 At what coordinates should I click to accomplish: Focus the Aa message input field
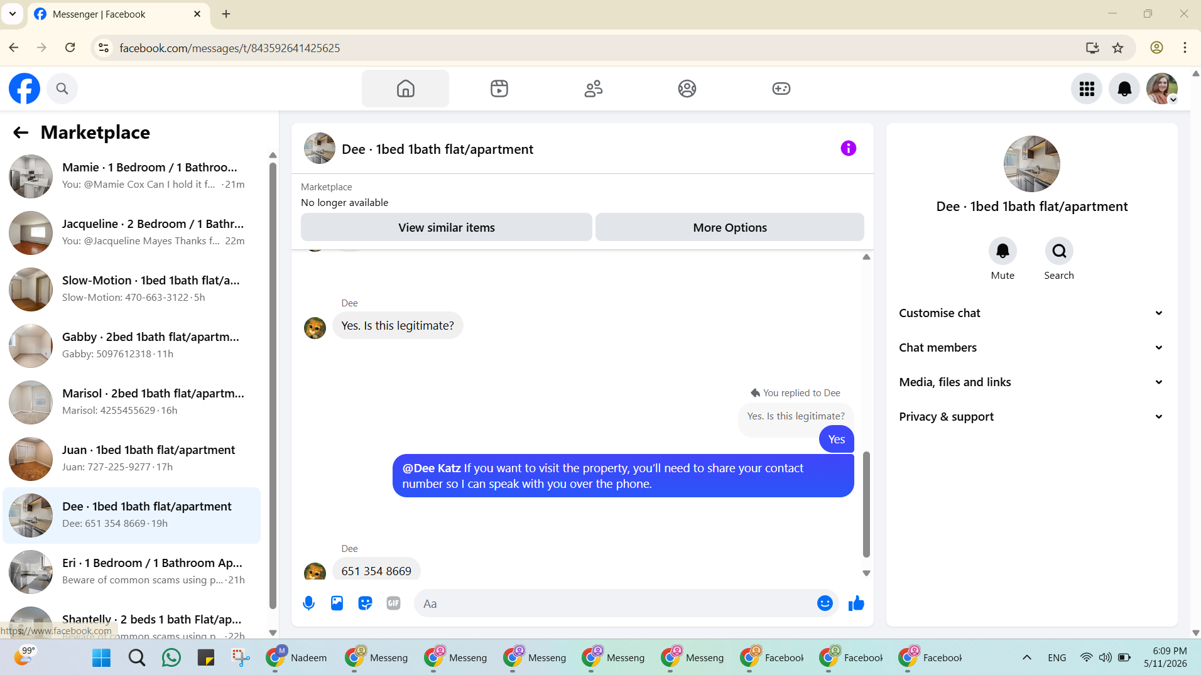pyautogui.click(x=614, y=603)
